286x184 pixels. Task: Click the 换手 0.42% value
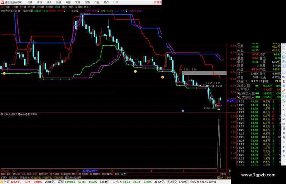point(255,74)
